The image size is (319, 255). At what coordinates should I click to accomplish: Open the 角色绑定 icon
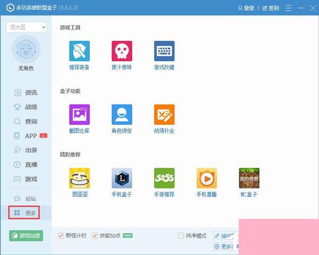[122, 115]
